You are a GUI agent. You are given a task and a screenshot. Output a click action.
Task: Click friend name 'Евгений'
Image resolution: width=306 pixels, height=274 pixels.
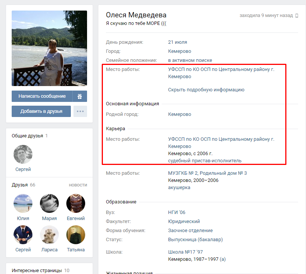click(76, 219)
